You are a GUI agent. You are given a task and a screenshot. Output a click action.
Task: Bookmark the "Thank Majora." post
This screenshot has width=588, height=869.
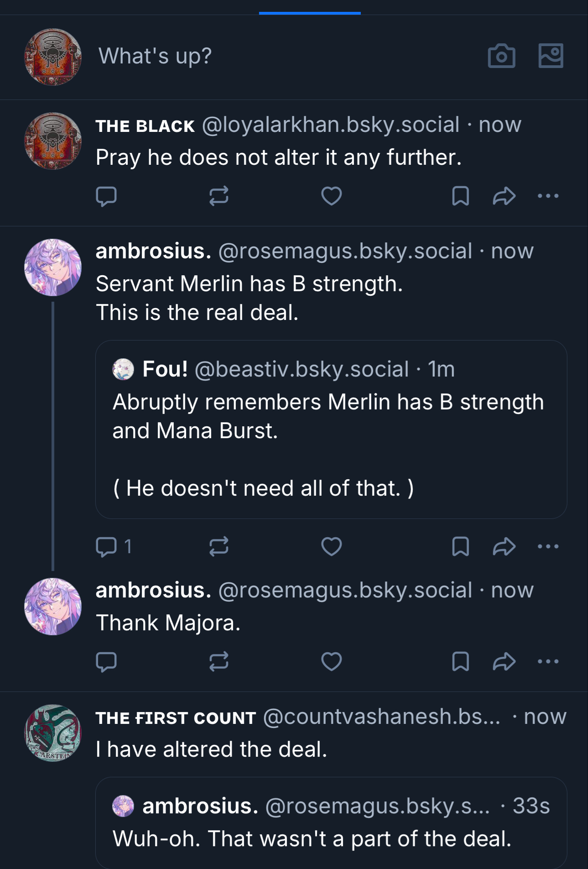coord(460,661)
